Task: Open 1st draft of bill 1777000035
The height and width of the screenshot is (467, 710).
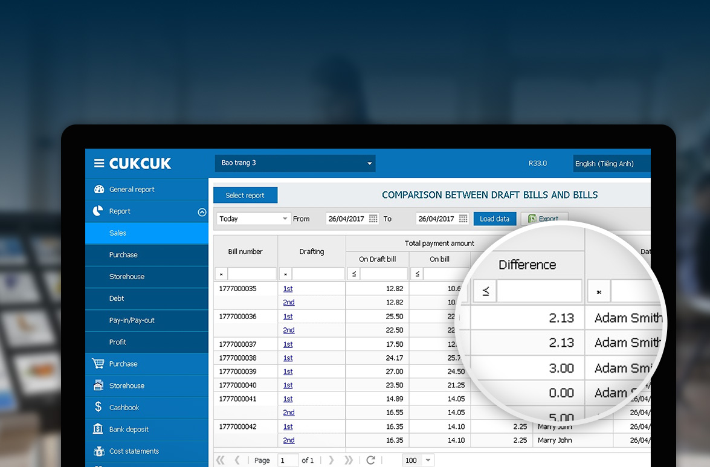Action: tap(288, 289)
